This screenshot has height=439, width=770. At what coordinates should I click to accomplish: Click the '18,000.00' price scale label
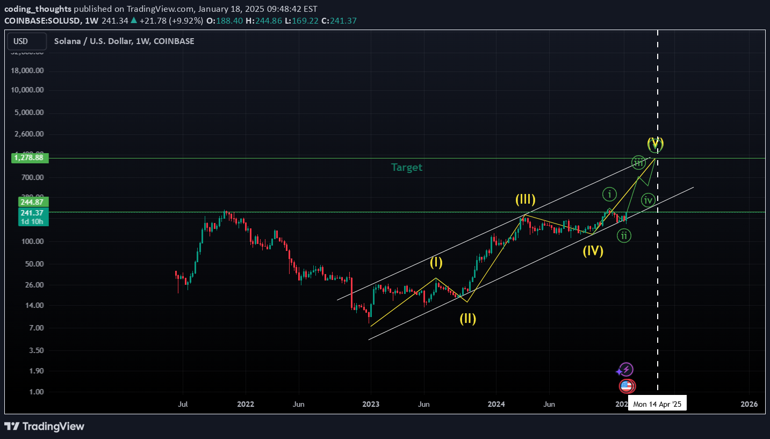click(x=26, y=71)
